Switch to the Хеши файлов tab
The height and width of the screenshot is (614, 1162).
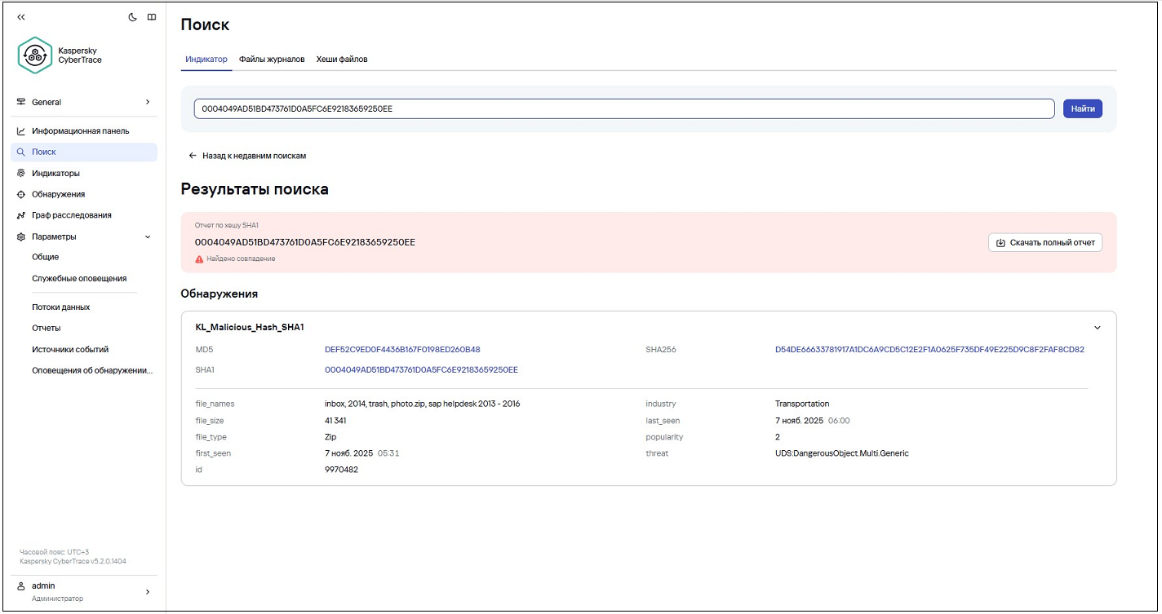pos(342,60)
